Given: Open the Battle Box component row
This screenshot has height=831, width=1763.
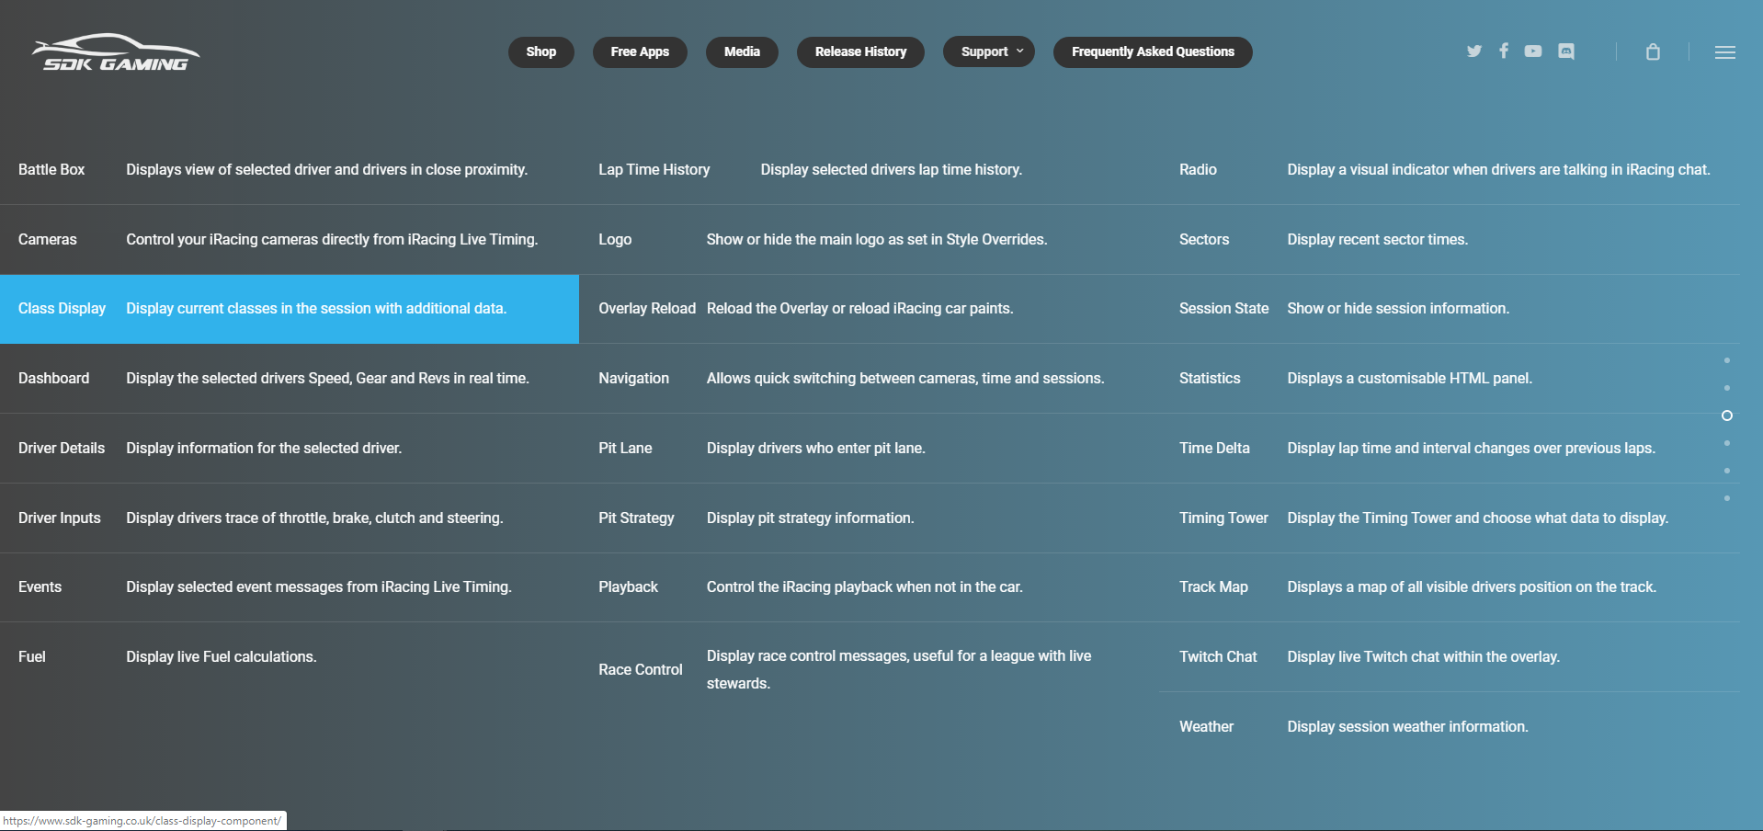Looking at the screenshot, I should tap(290, 170).
